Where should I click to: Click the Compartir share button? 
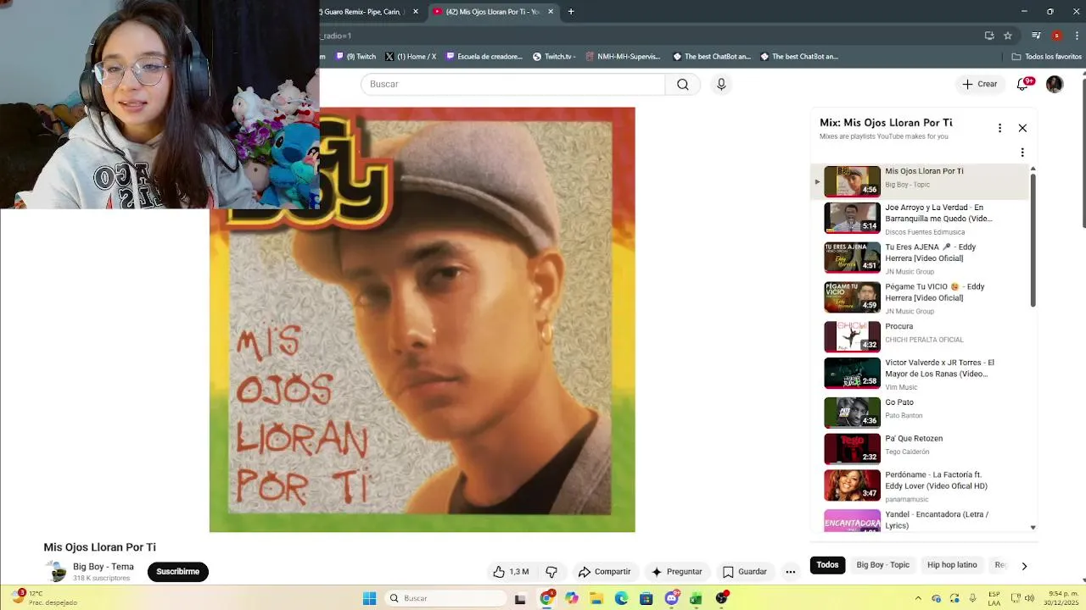pos(604,572)
